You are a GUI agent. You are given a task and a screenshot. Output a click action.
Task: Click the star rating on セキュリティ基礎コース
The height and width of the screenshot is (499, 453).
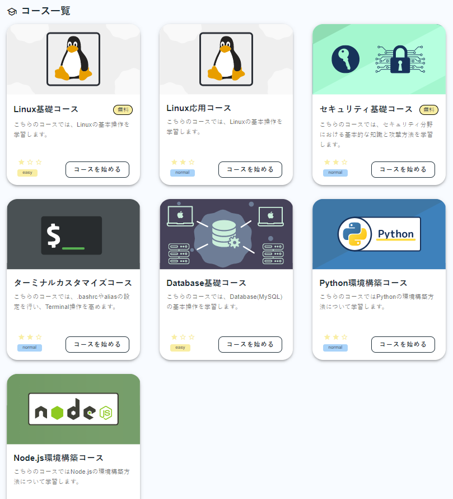coord(336,162)
